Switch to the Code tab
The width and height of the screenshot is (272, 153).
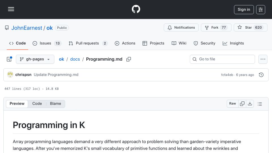click(x=17, y=43)
